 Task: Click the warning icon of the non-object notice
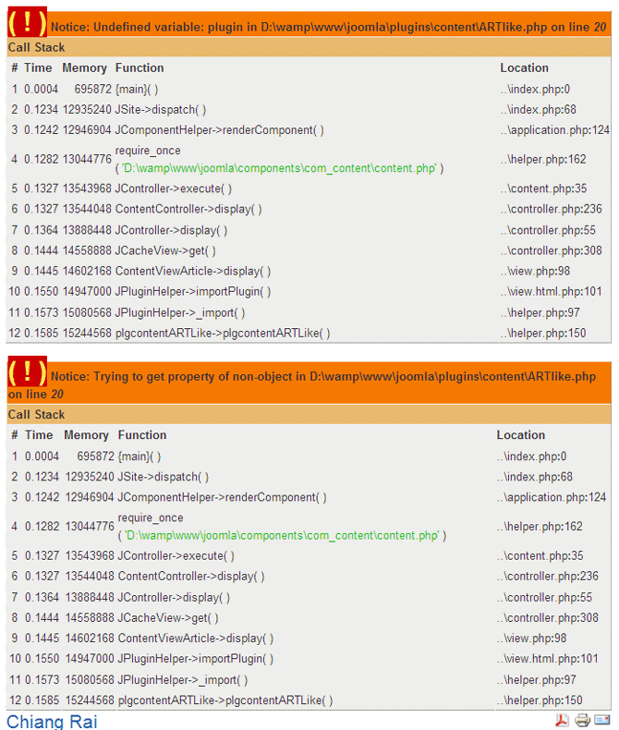pyautogui.click(x=27, y=371)
